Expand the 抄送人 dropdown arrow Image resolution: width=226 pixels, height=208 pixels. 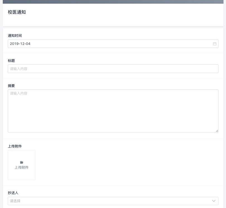click(x=214, y=201)
